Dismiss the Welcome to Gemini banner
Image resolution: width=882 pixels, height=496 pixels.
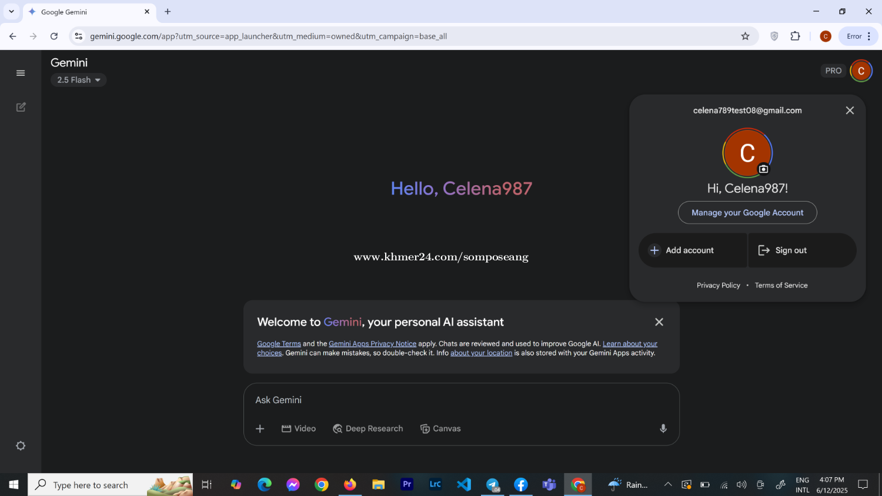pos(659,322)
